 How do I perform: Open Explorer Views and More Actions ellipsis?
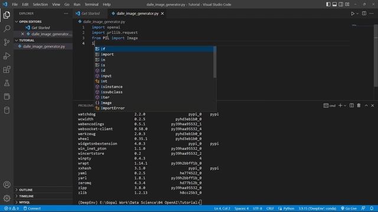(66, 14)
